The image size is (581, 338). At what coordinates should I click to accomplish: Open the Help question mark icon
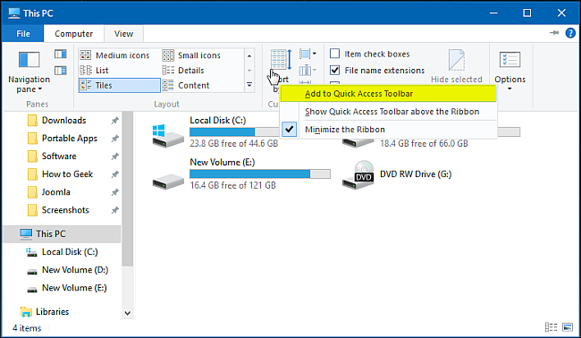pos(570,33)
